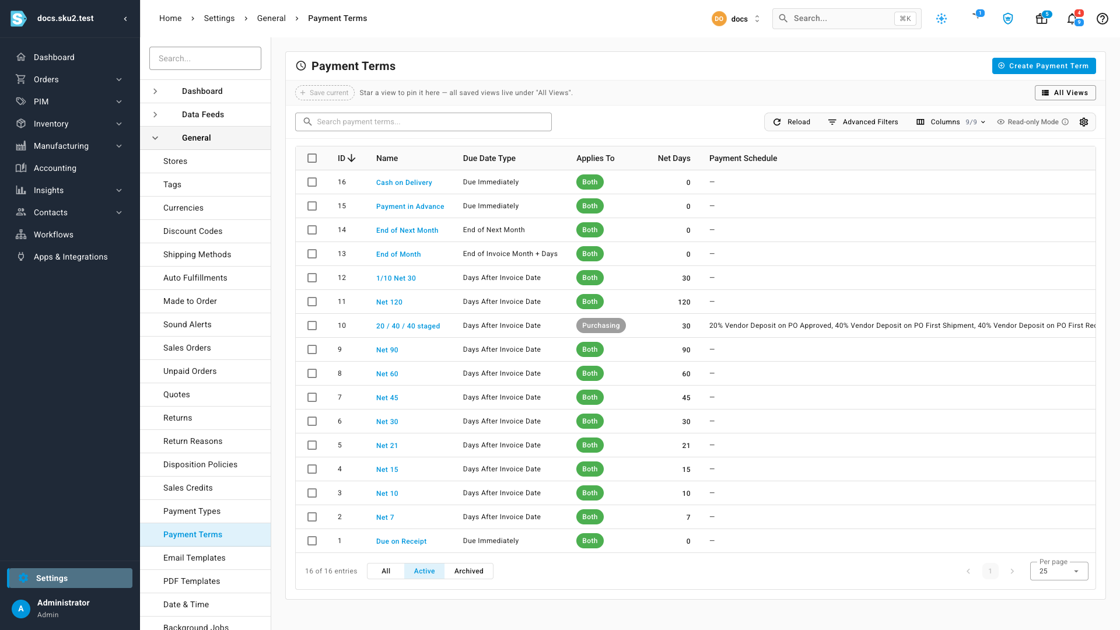Open Payment Types in settings menu
This screenshot has height=630, width=1120.
point(205,511)
